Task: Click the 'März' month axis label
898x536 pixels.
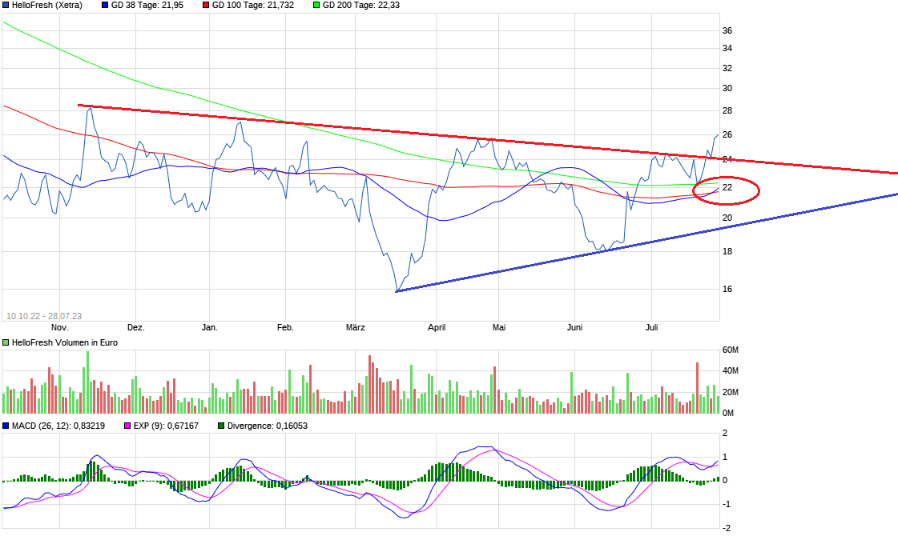Action: [x=356, y=327]
